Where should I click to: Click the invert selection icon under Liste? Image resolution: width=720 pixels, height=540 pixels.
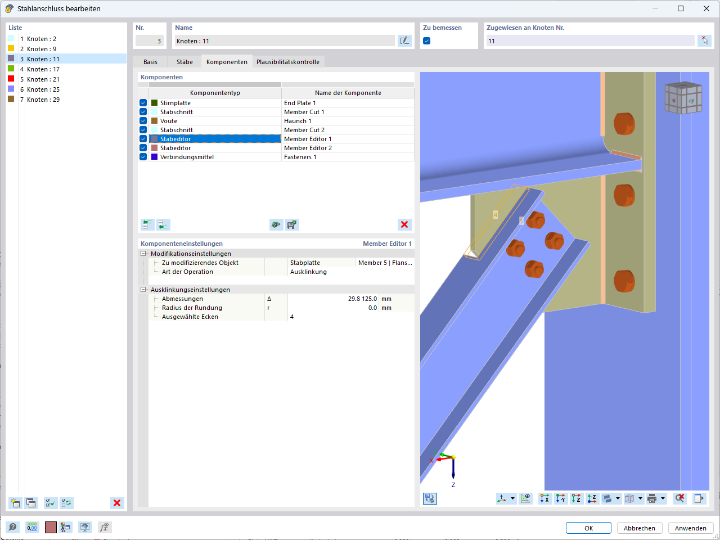tap(67, 503)
